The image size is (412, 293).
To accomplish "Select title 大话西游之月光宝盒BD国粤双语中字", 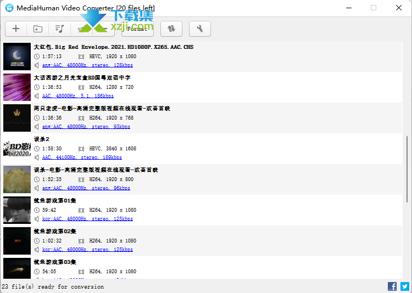I will click(82, 78).
